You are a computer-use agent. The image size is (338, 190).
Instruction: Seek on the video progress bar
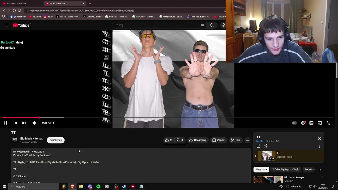click(167, 117)
